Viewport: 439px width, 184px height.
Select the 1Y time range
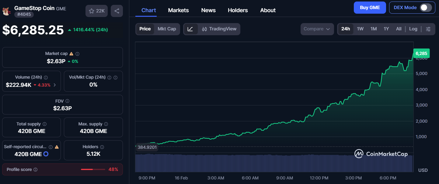[386, 29]
